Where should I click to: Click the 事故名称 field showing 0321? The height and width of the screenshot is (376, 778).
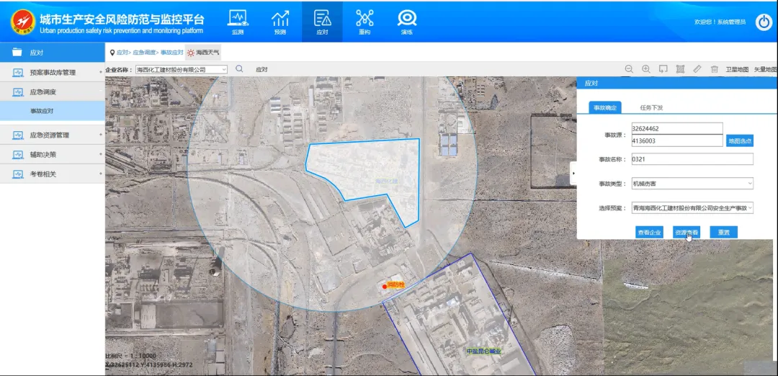click(692, 159)
